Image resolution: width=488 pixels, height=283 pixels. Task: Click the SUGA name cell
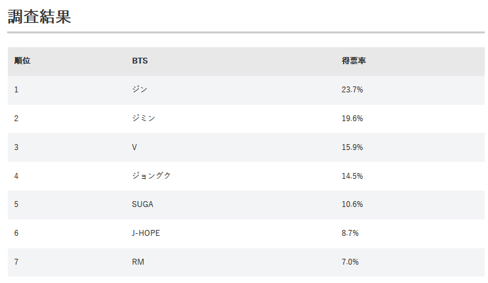[142, 204]
